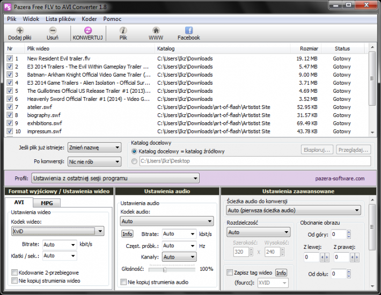This screenshot has height=295, width=381.
Task: Click the right arrow of Z prawej crop
Action: click(357, 257)
